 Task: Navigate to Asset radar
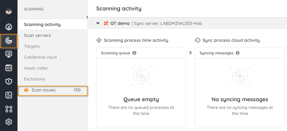tap(36, 68)
